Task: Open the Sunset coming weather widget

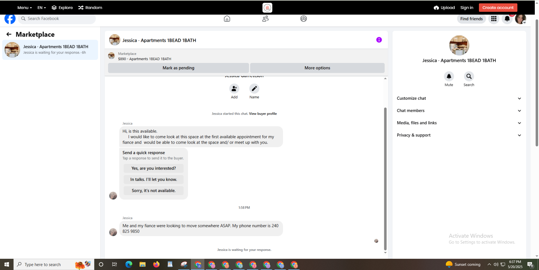Action: tap(463, 264)
